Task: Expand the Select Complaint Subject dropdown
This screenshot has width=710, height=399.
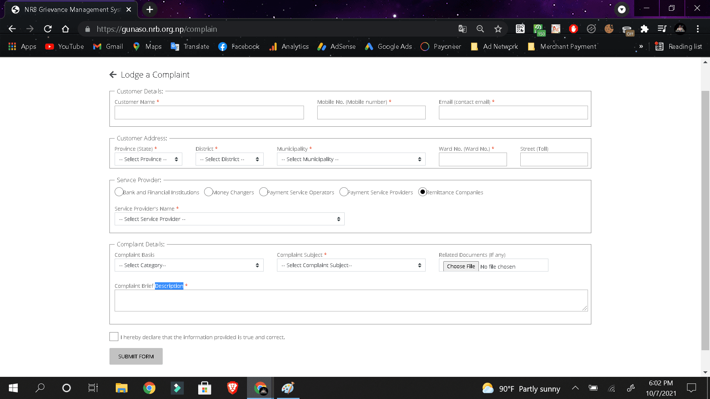Action: 351,265
